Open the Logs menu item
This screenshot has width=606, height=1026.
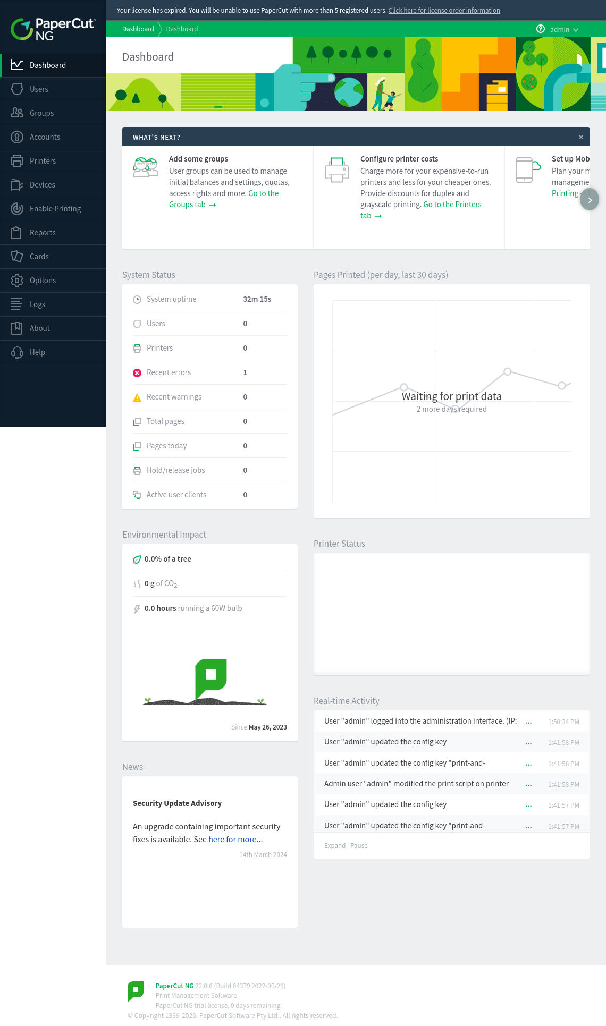coord(37,304)
